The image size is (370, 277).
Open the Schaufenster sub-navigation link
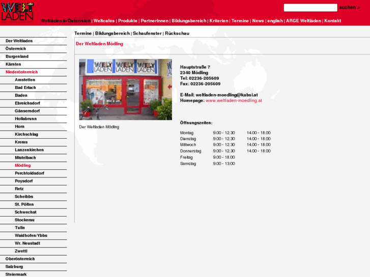point(147,33)
